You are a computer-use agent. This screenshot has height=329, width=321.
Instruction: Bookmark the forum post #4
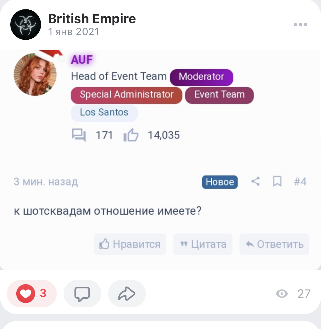pyautogui.click(x=277, y=181)
